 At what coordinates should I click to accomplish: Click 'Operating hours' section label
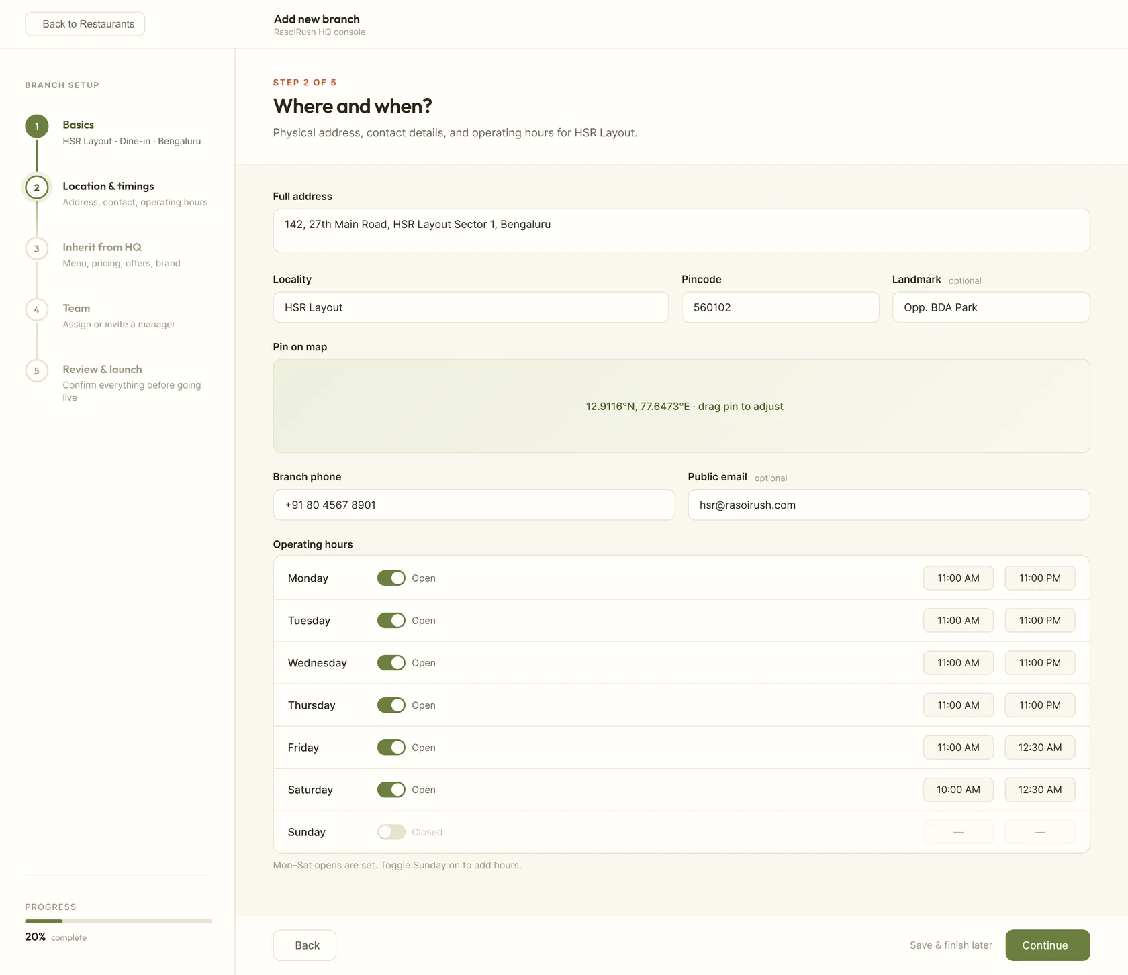pyautogui.click(x=313, y=544)
